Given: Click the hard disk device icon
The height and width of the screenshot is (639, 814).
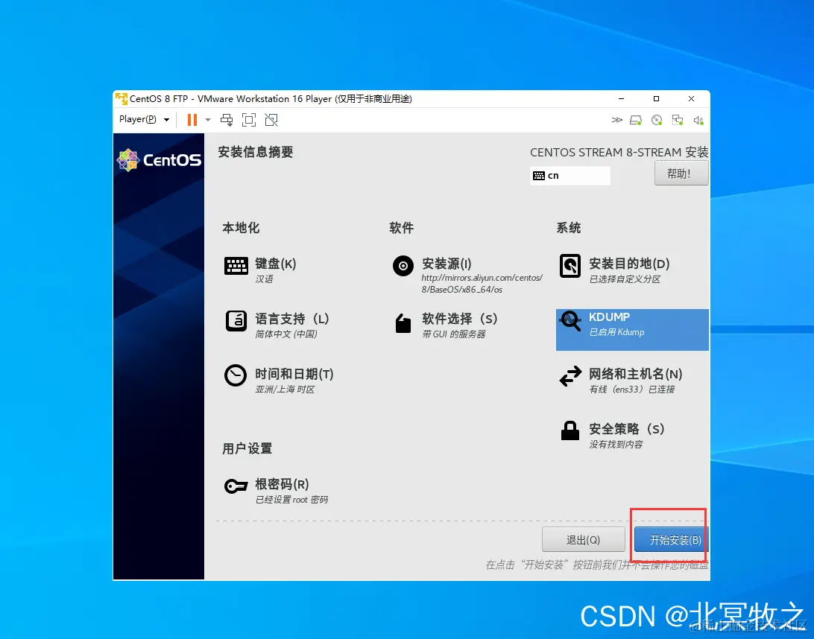Looking at the screenshot, I should point(636,121).
